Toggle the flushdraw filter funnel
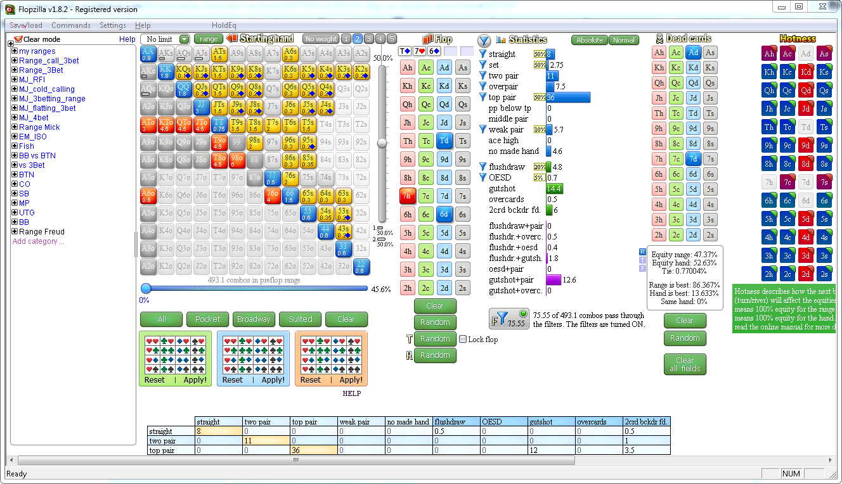This screenshot has width=842, height=484. click(x=483, y=167)
